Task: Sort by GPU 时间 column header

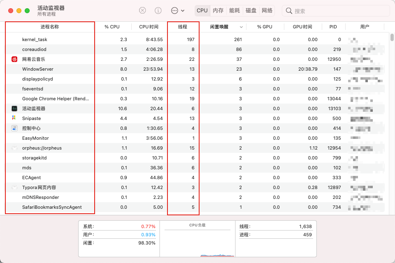Action: (x=302, y=27)
